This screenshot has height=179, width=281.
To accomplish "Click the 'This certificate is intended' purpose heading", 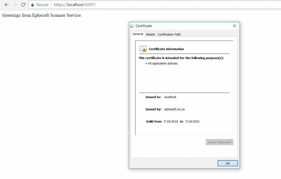I will (x=181, y=58).
